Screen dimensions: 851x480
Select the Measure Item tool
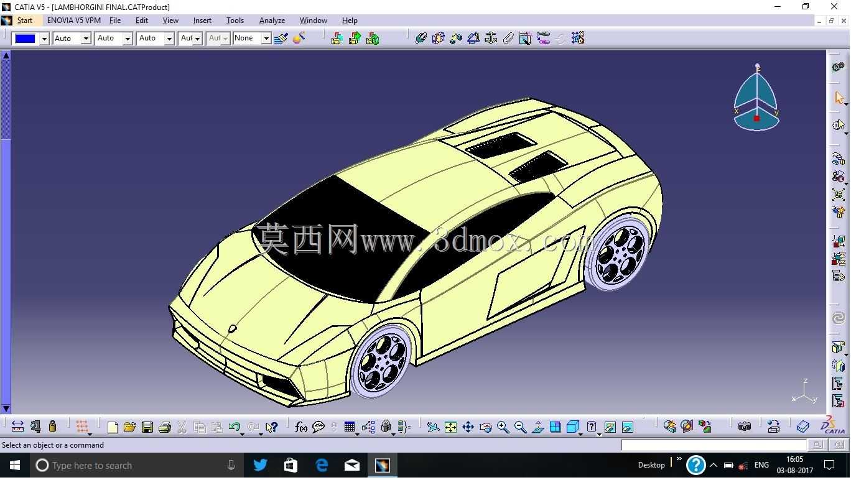(x=35, y=427)
